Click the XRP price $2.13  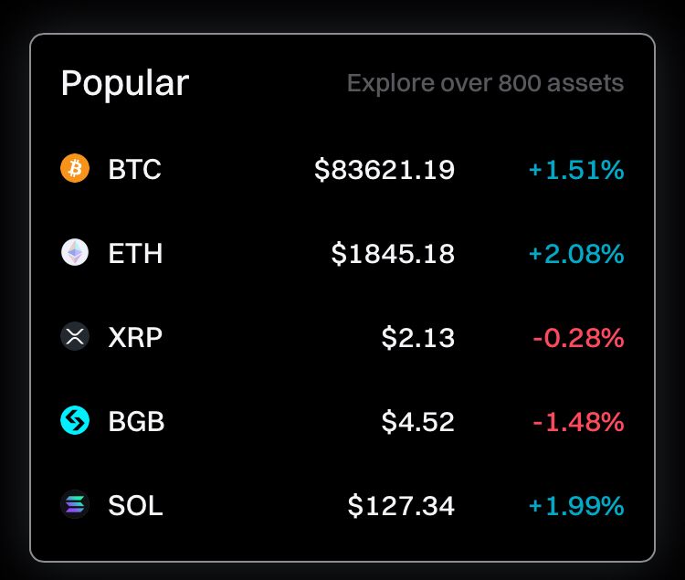point(418,337)
